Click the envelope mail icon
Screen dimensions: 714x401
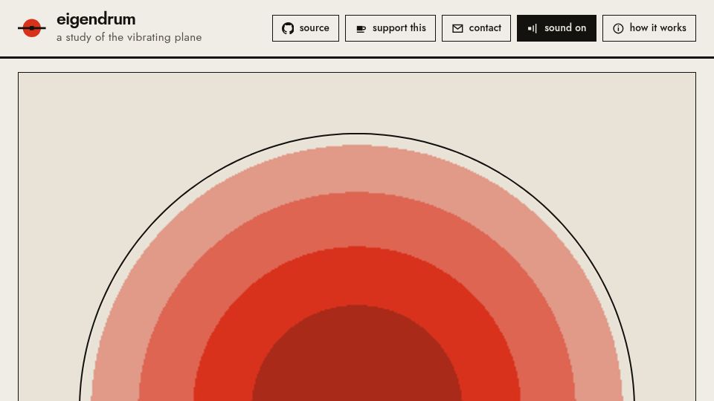coord(457,29)
